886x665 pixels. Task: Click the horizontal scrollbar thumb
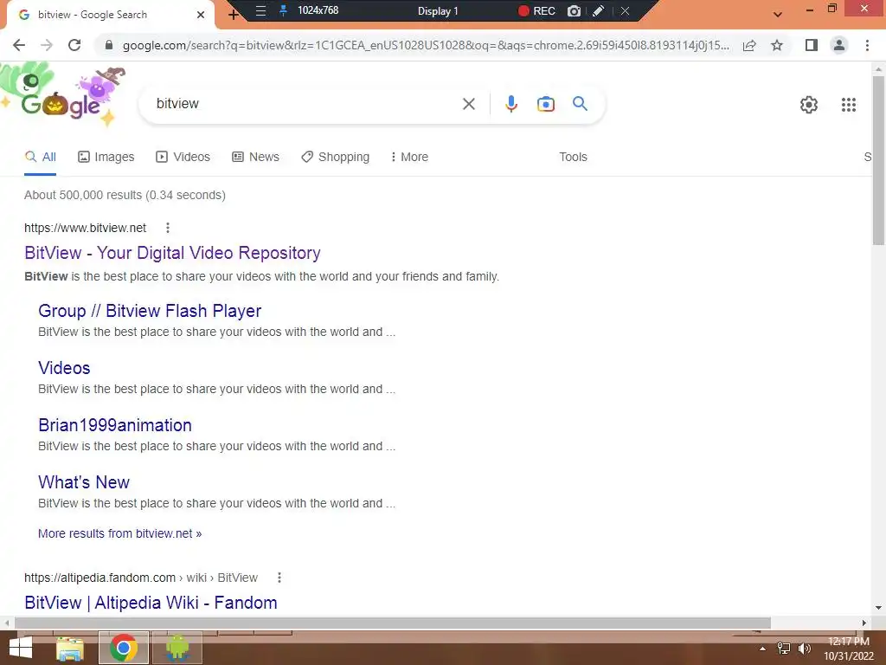(393, 623)
